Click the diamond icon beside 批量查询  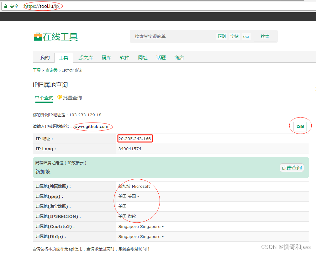[60, 98]
